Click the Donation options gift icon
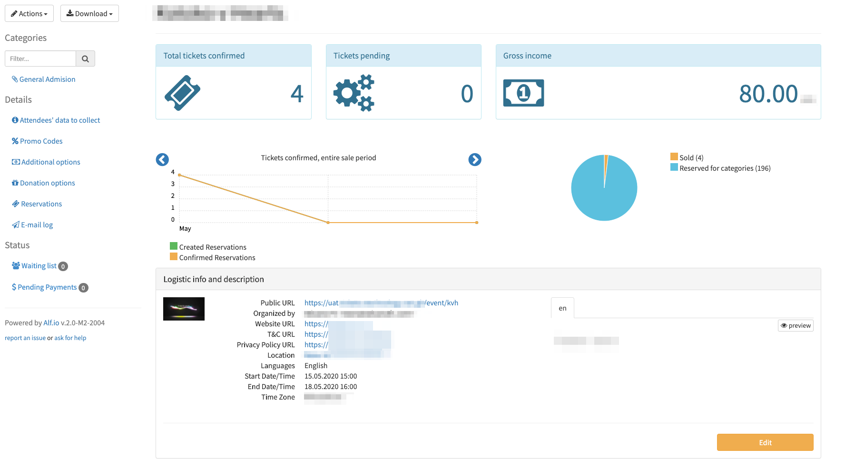Screen dimensions: 855x468 point(15,183)
